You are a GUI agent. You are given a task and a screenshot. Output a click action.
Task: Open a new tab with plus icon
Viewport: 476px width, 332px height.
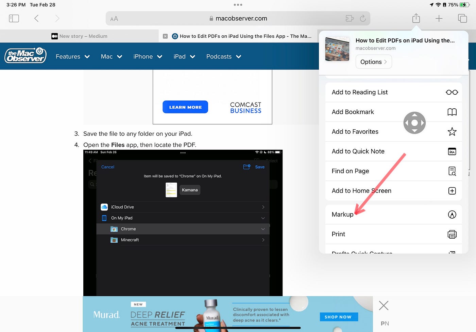click(439, 18)
